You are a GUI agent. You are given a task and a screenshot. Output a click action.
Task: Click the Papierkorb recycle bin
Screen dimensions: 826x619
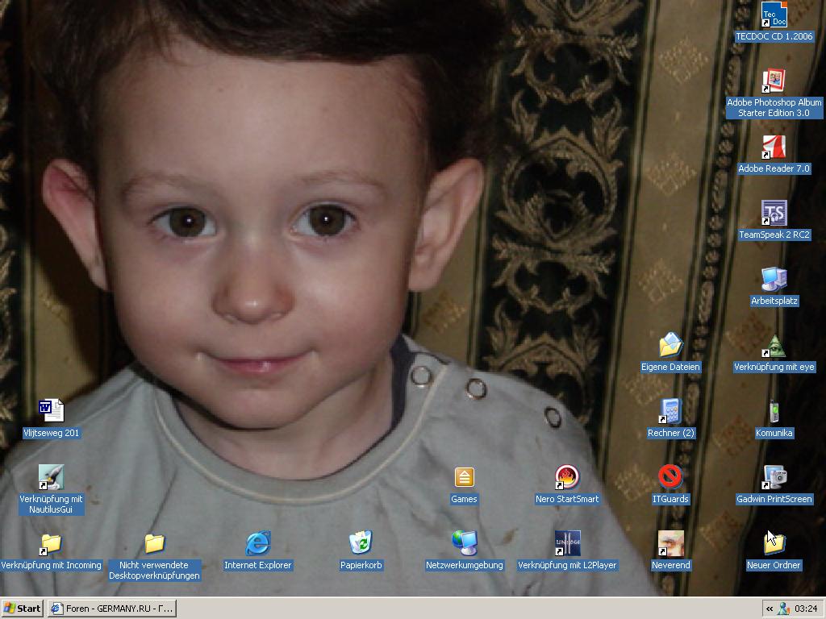(361, 544)
